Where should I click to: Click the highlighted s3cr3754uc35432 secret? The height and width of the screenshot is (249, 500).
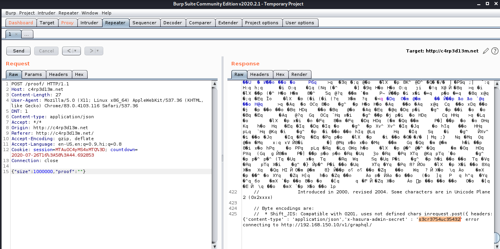tap(440, 219)
